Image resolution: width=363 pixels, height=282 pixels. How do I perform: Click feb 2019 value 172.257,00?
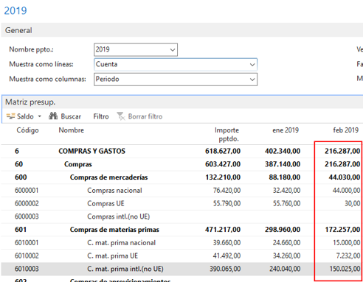pos(342,230)
